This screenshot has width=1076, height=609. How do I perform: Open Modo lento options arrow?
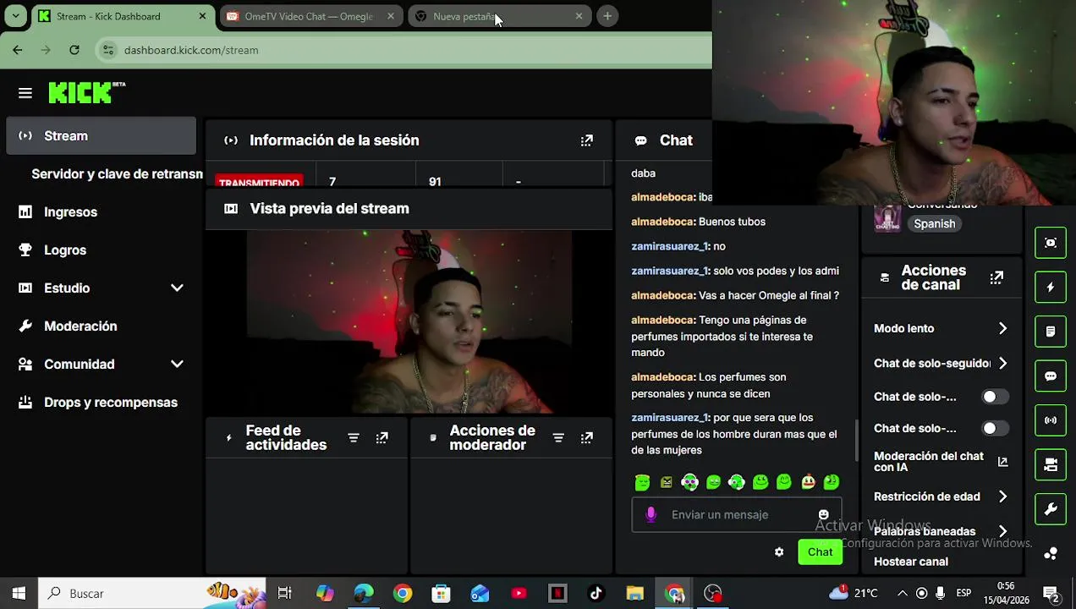(1002, 328)
